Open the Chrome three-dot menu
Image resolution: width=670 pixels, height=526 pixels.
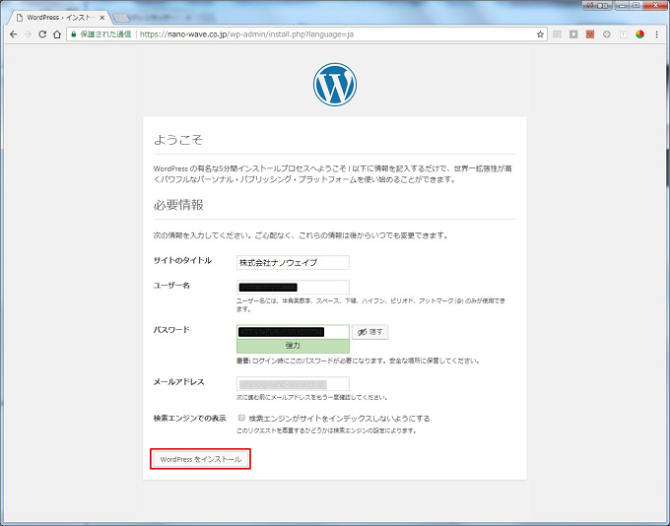657,34
